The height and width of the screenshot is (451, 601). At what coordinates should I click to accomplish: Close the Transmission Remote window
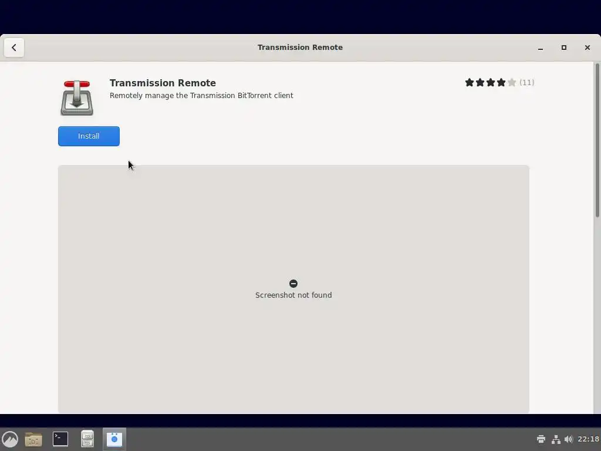click(x=587, y=48)
